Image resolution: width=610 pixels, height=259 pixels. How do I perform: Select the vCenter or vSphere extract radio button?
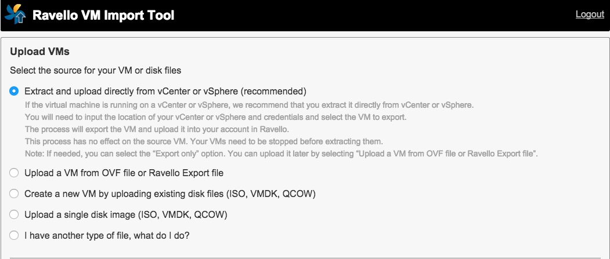pyautogui.click(x=14, y=91)
